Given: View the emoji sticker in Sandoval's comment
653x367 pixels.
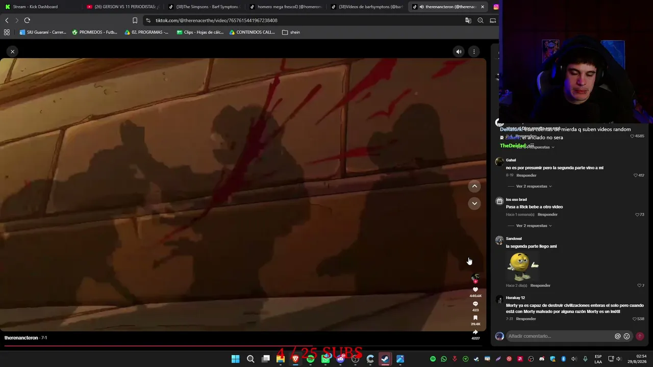Looking at the screenshot, I should [523, 266].
